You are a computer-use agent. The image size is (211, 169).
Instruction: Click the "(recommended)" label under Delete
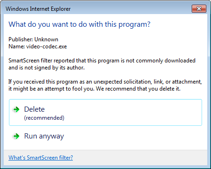[x=44, y=118]
